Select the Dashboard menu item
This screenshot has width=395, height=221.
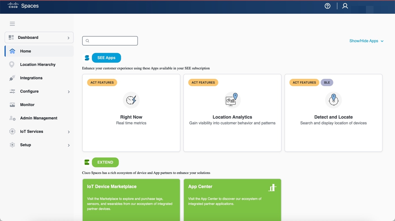pos(39,37)
